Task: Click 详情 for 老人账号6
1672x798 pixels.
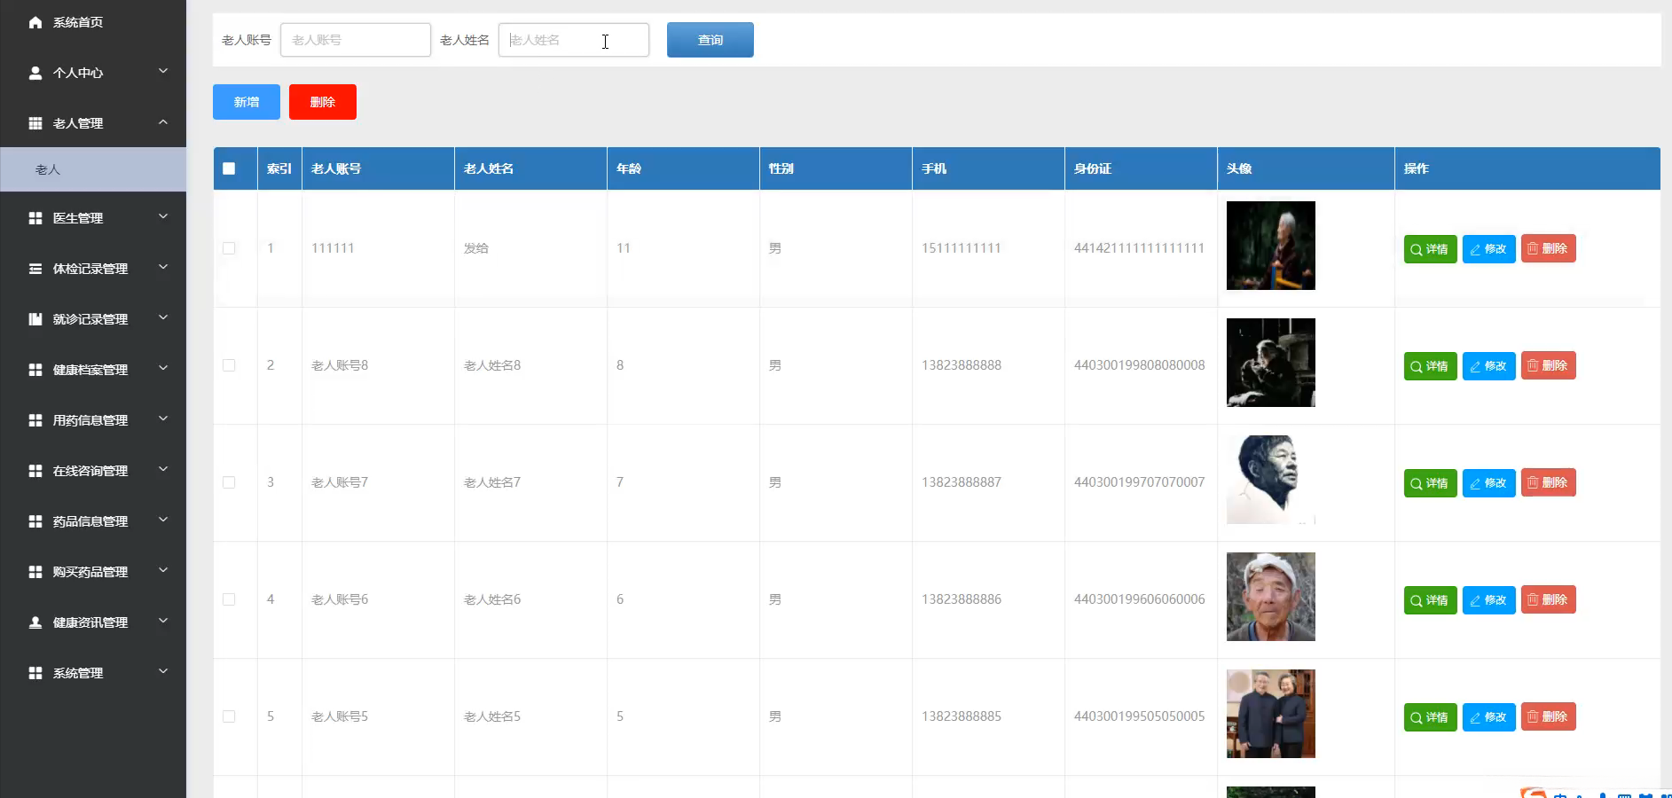Action: coord(1431,600)
